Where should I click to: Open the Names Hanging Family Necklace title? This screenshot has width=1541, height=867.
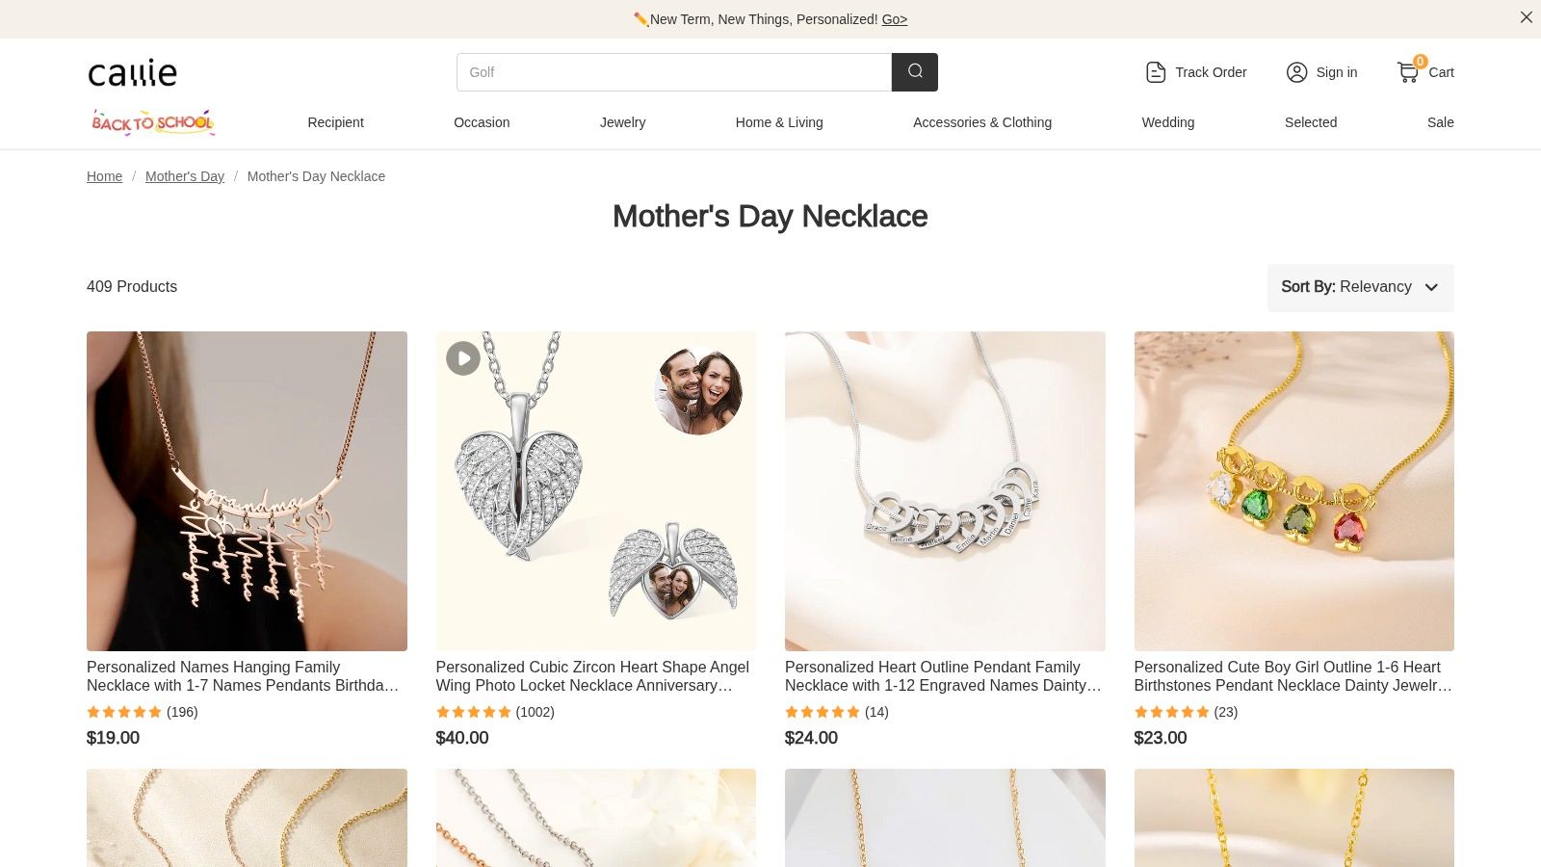243,676
